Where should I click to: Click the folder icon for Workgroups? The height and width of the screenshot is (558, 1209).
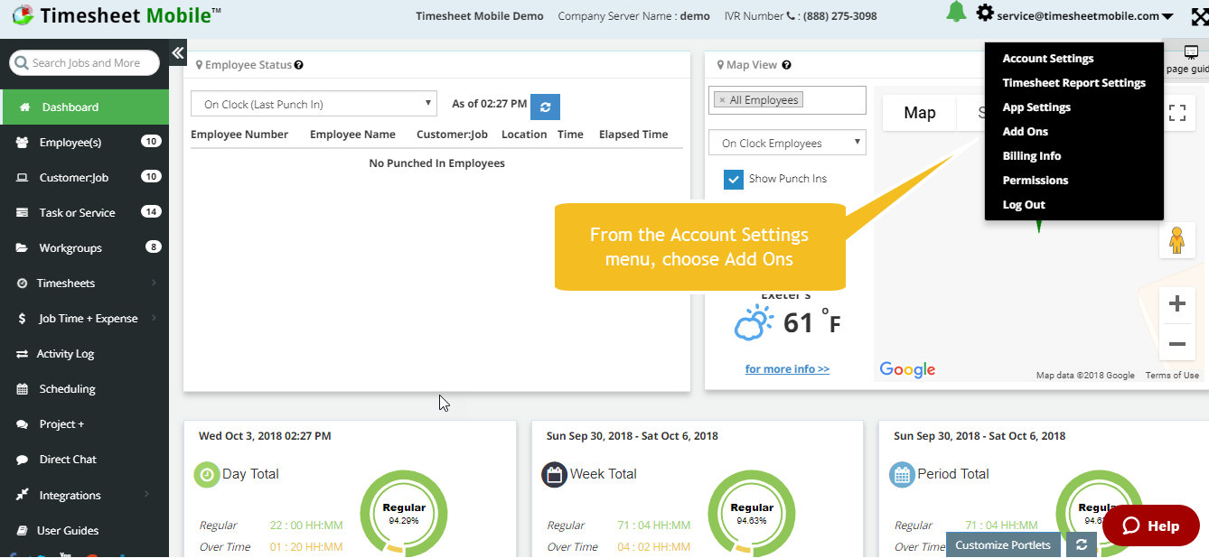[x=22, y=248]
